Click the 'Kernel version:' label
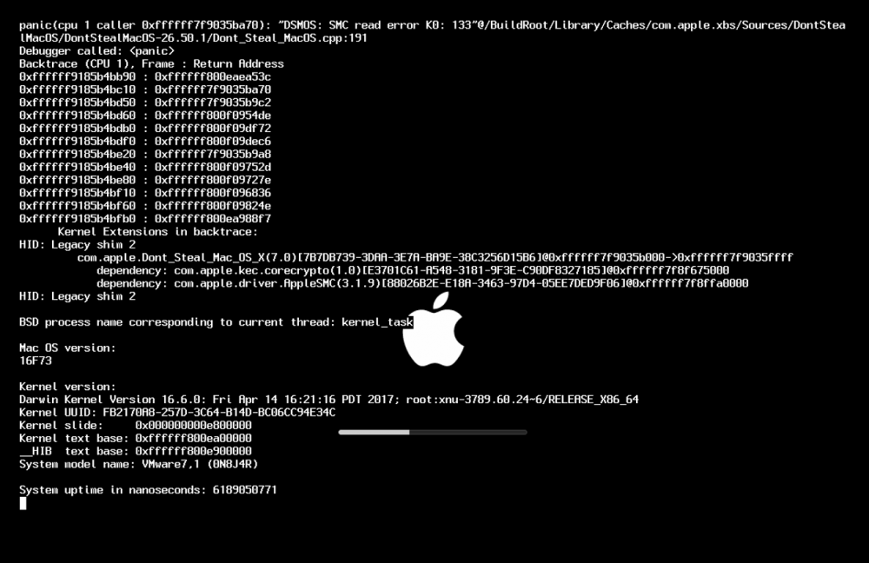Image resolution: width=869 pixels, height=563 pixels. (68, 387)
